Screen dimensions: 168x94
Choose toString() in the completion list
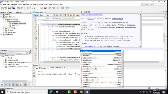101,54
